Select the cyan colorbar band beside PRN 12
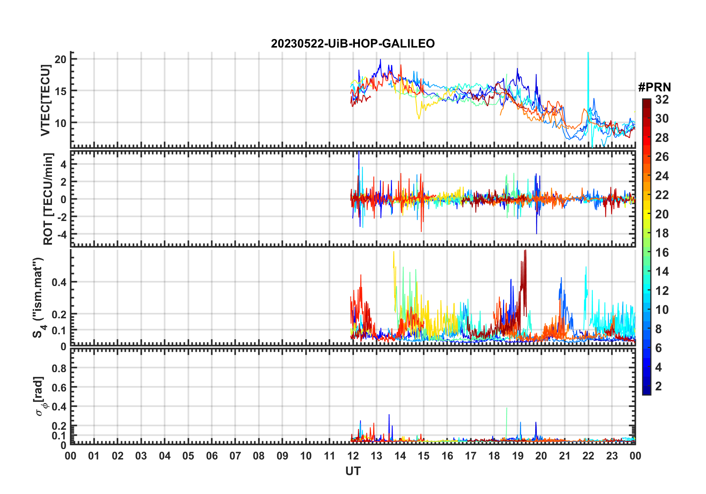 (x=646, y=291)
